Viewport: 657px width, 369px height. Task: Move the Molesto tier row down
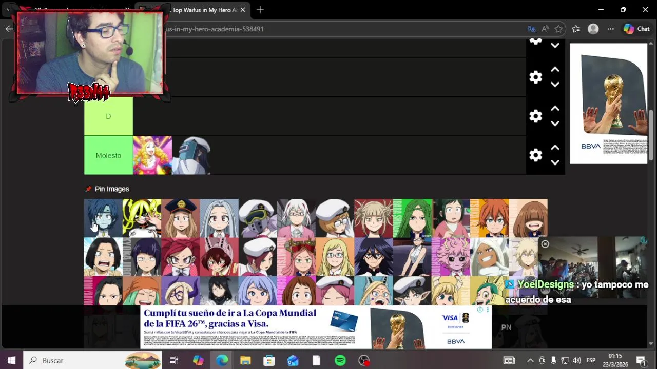point(555,162)
